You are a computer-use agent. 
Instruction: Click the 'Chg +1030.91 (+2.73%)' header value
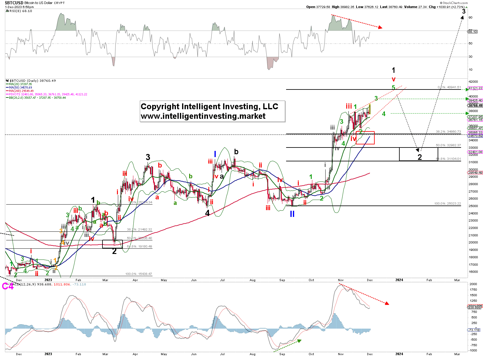coord(447,7)
